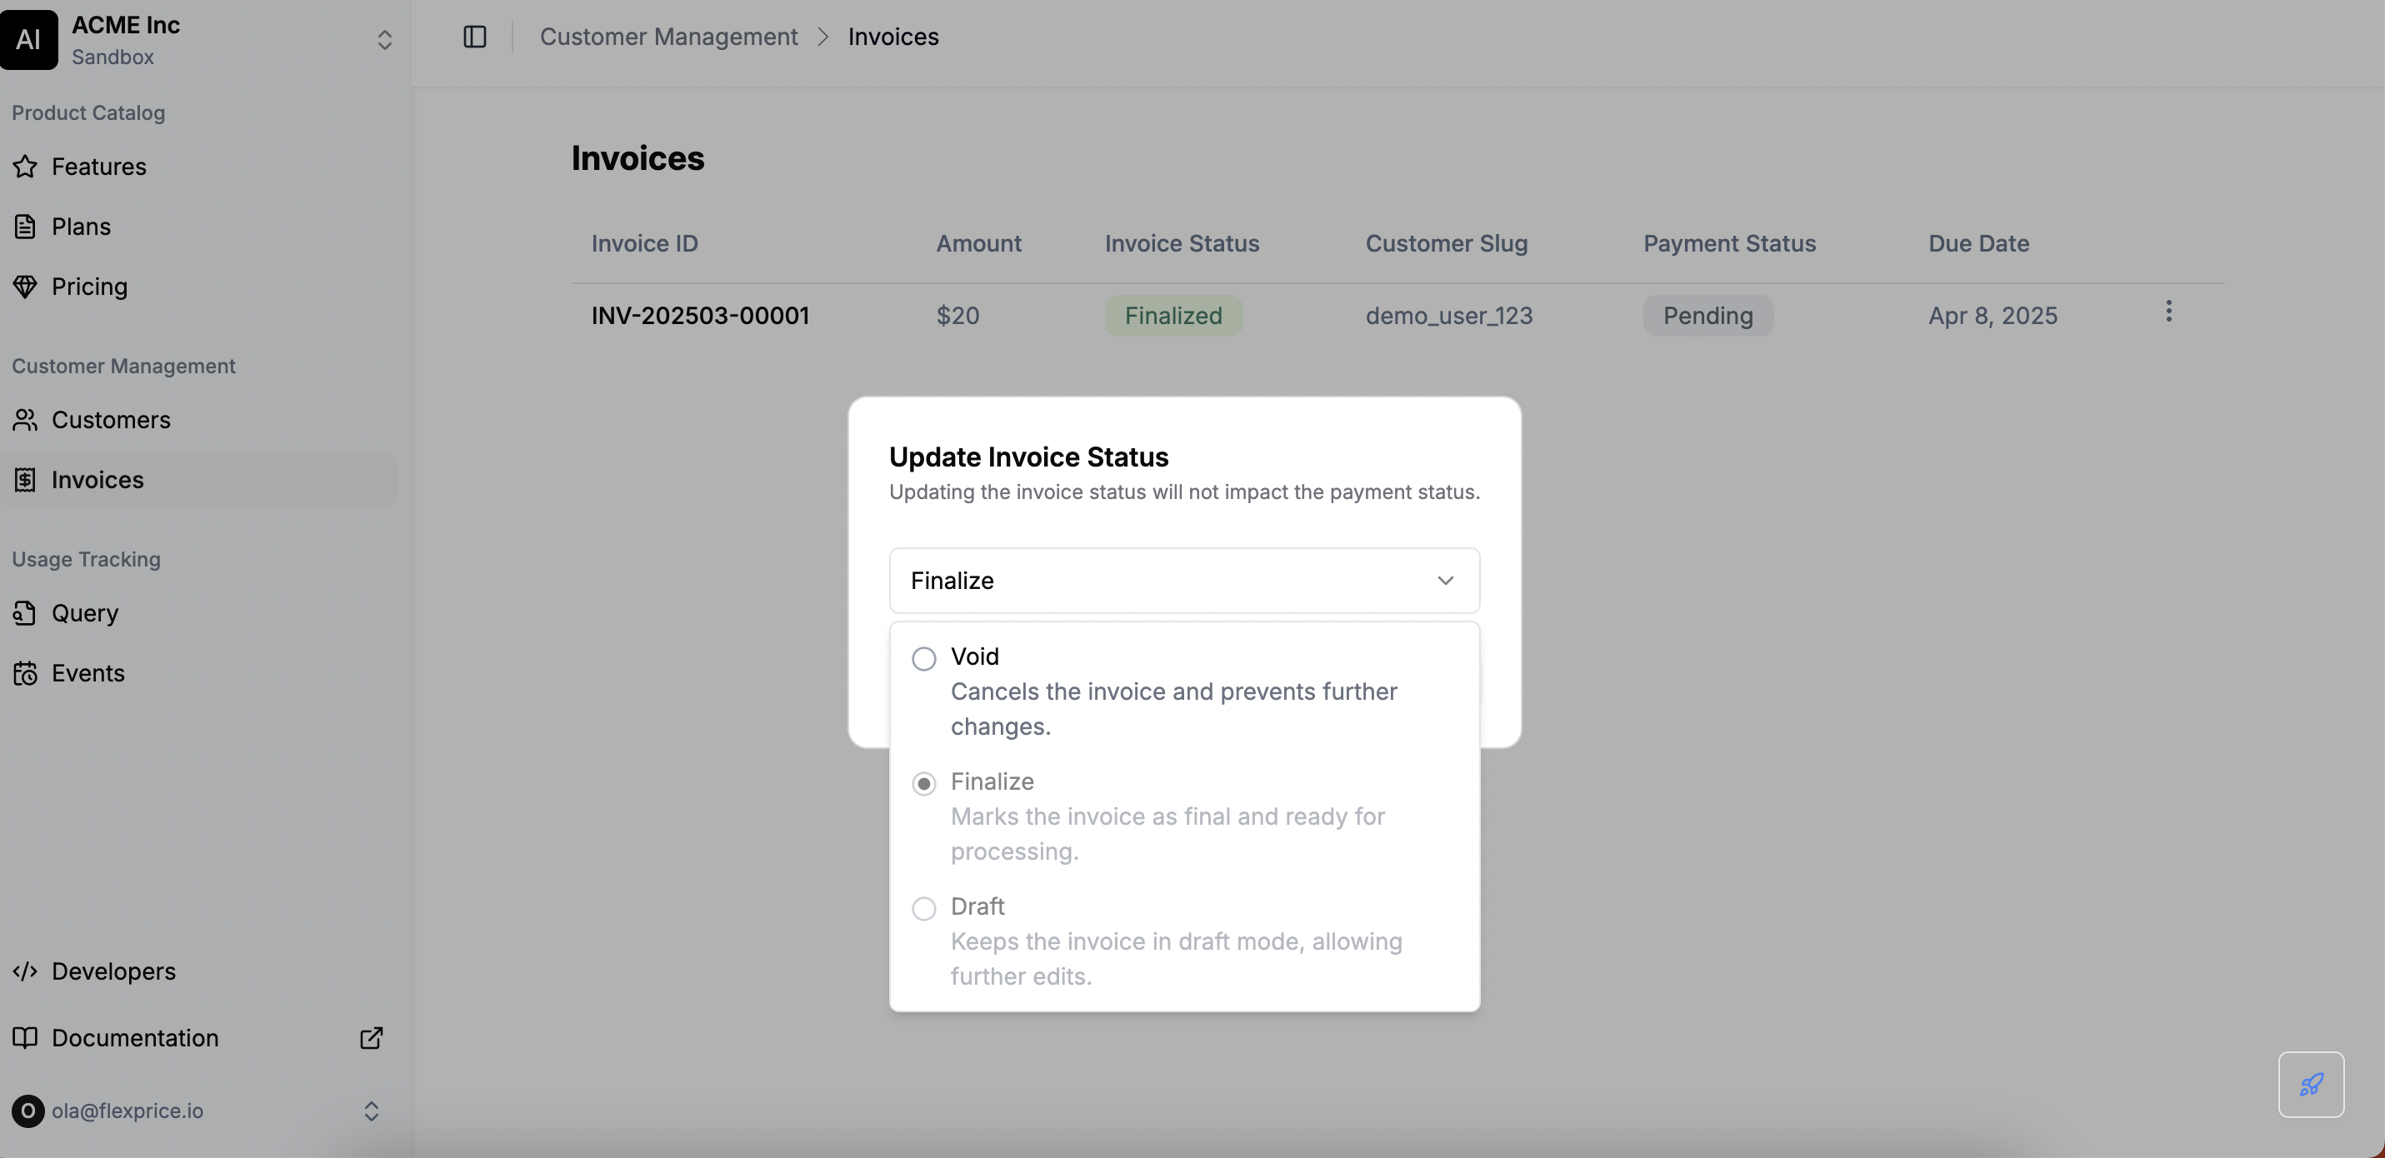Screen dimensions: 2385x1158
Task: Click invoice row INV-202503-00001
Action: pyautogui.click(x=700, y=315)
